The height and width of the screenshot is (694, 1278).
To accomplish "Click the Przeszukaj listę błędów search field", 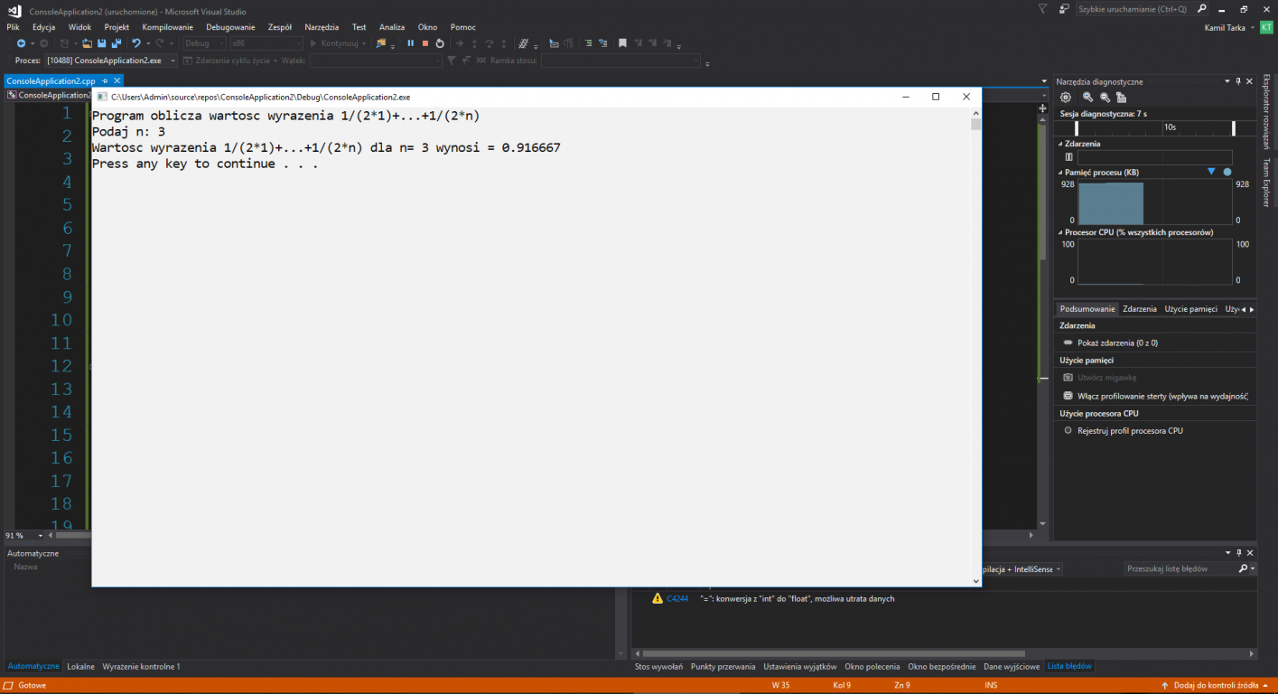I will pos(1180,568).
